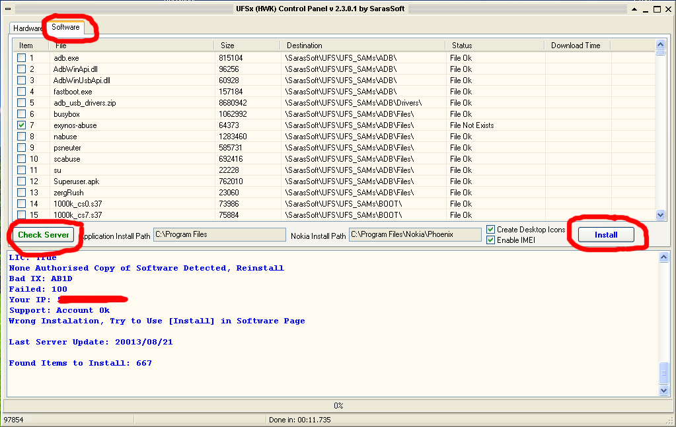Click the title bar roll-up arrow icon
Viewport: 676px width, 427px height.
coord(634,9)
